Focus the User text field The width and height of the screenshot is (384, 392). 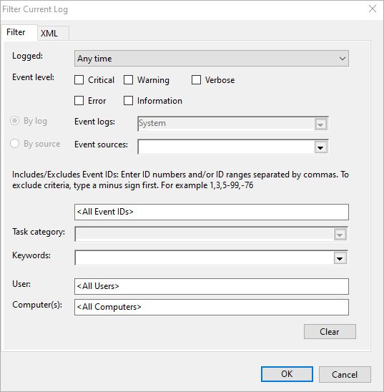point(212,286)
